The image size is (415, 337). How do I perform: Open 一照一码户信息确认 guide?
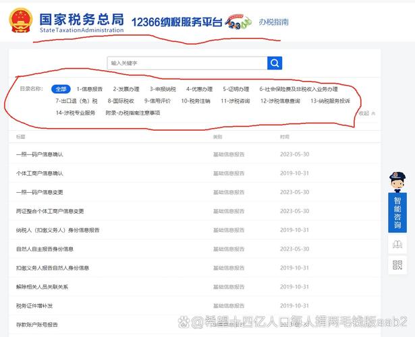coord(40,154)
